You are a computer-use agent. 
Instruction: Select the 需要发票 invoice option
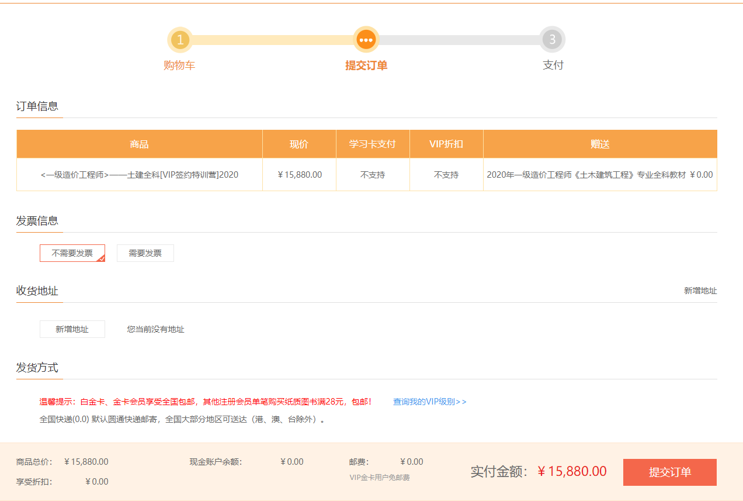[145, 253]
